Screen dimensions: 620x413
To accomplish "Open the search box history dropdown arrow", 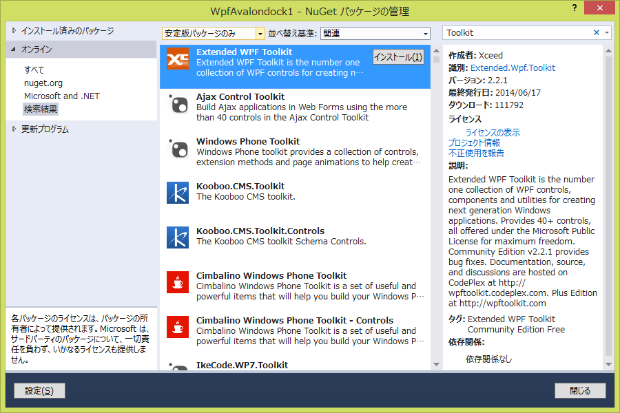I will tap(607, 33).
